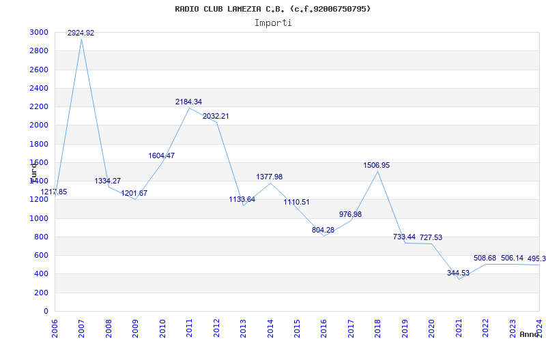Select the 2010 x-axis year label

[x=162, y=329]
